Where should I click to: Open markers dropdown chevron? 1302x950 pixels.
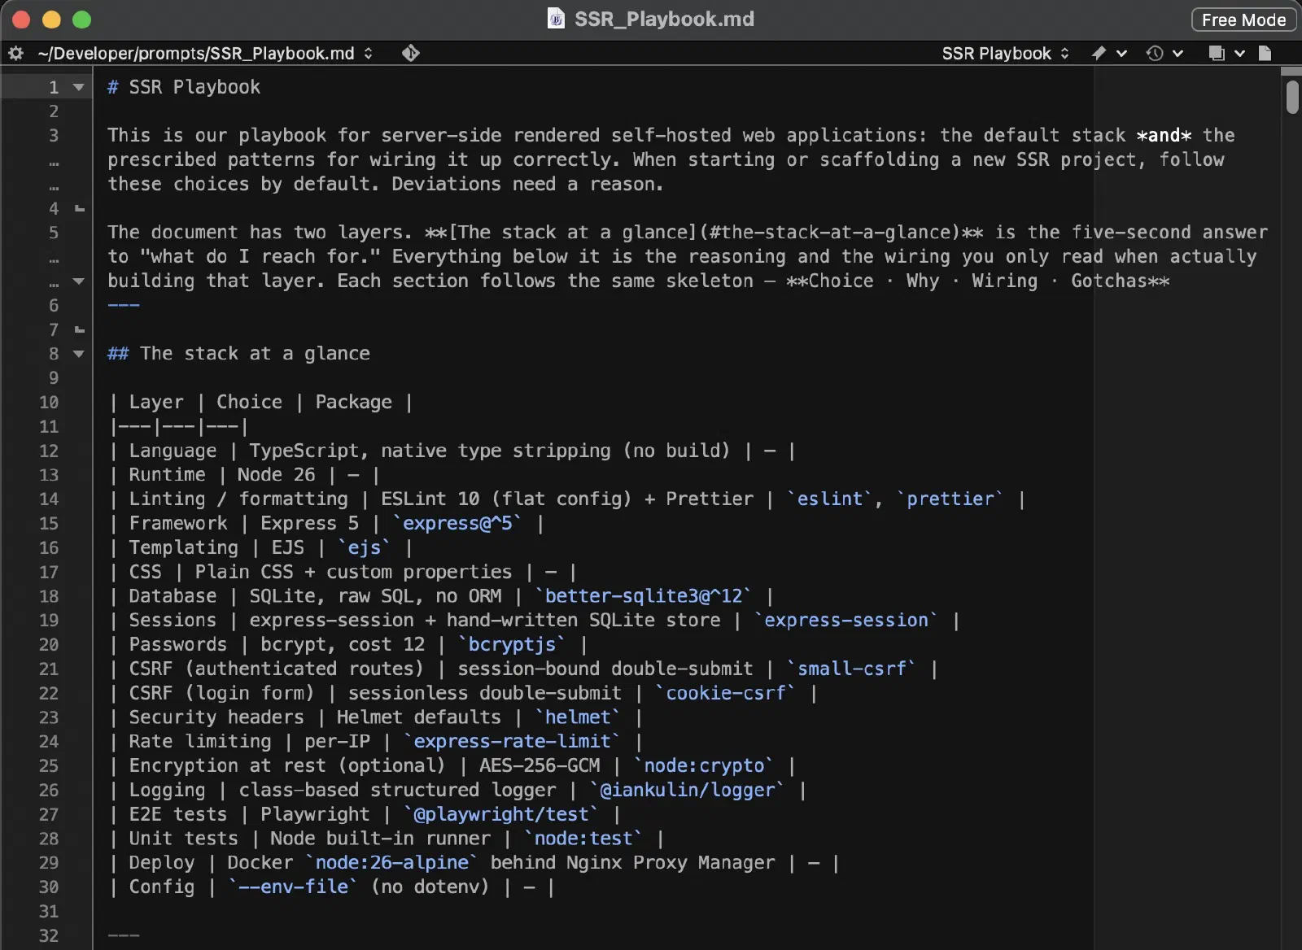[x=1121, y=54]
